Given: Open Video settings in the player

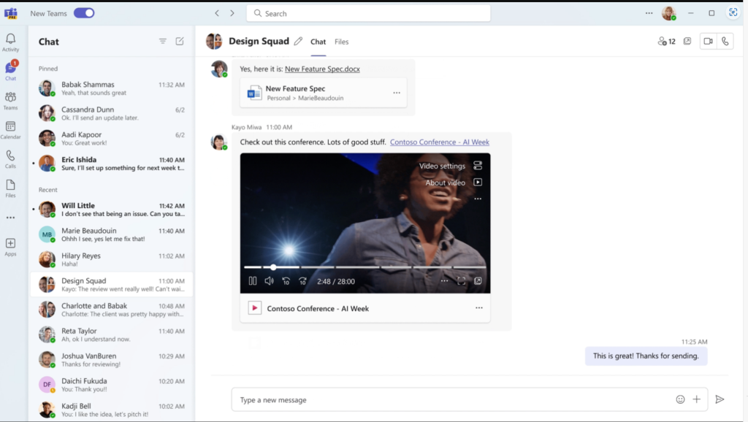Looking at the screenshot, I should tap(450, 166).
